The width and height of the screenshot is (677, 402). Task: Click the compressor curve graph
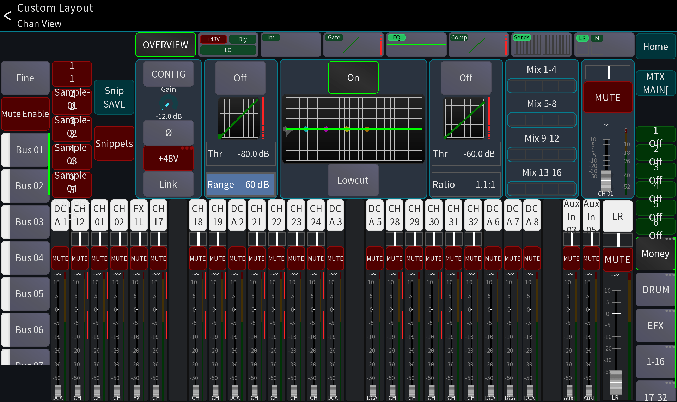(464, 118)
